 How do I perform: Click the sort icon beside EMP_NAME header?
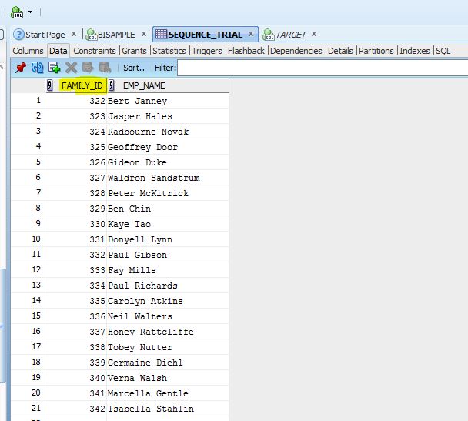pyautogui.click(x=112, y=85)
